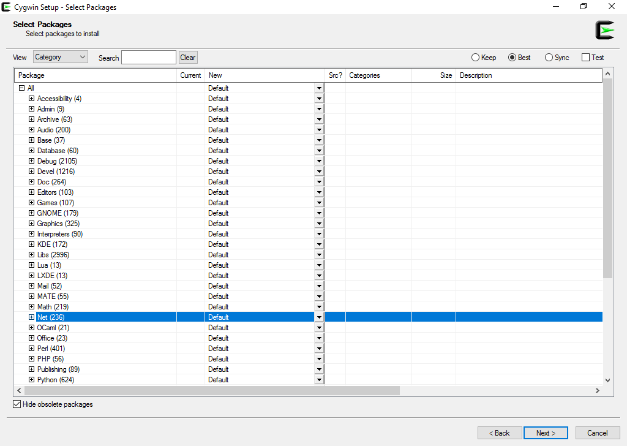
Task: Click the Cancel button
Action: pyautogui.click(x=598, y=433)
